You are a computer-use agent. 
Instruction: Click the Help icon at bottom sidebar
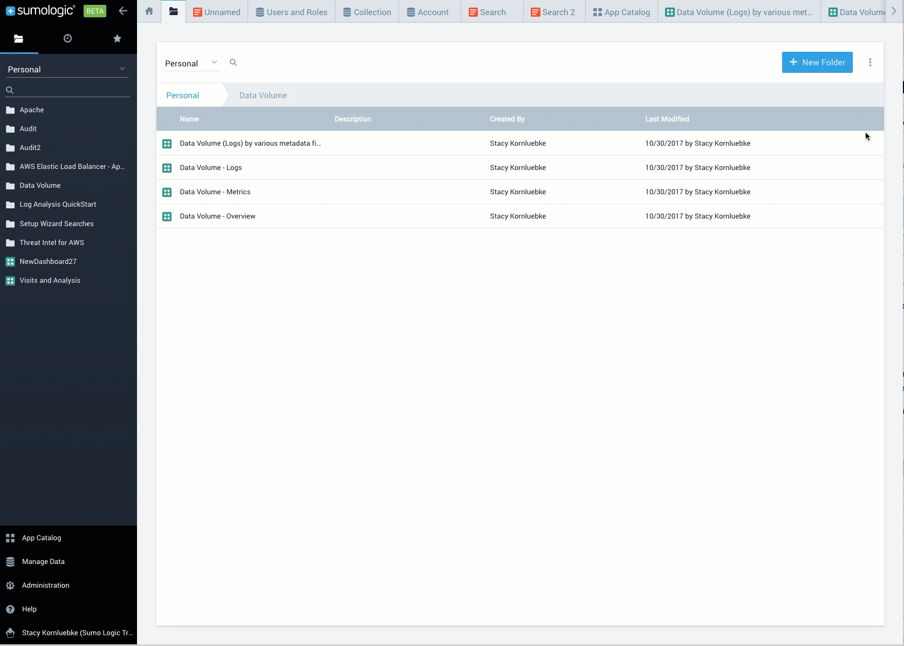(10, 609)
